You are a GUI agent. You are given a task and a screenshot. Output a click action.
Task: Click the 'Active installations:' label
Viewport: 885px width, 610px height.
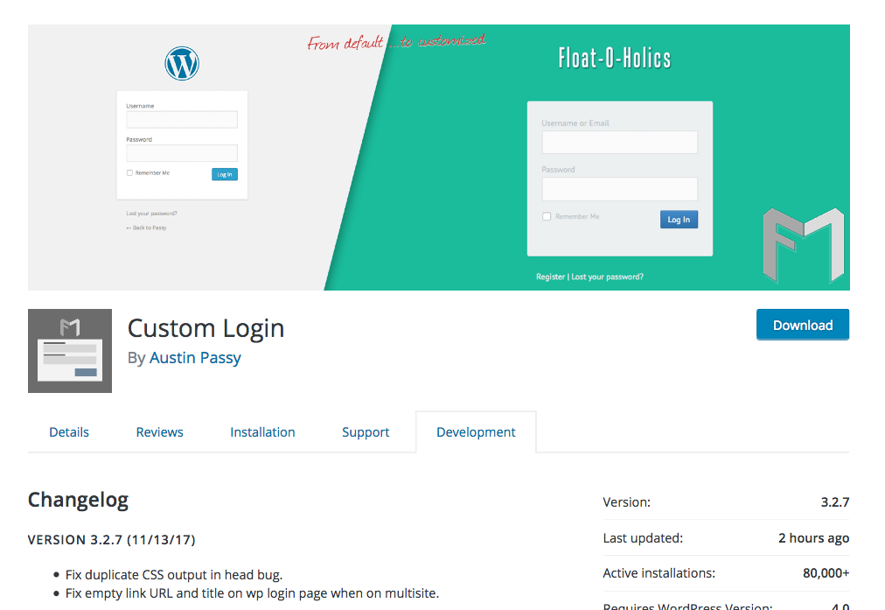[x=659, y=573]
